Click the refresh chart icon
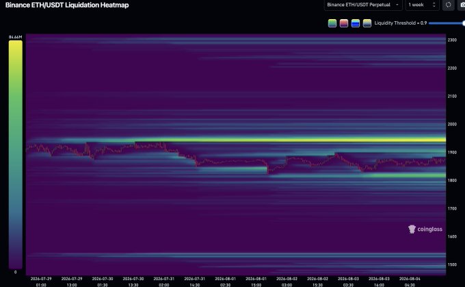Screen dimensions: 465x287 coord(449,5)
